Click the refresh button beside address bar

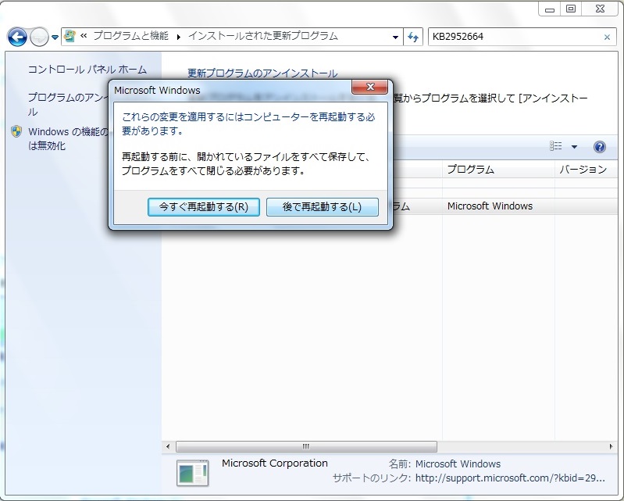point(413,37)
